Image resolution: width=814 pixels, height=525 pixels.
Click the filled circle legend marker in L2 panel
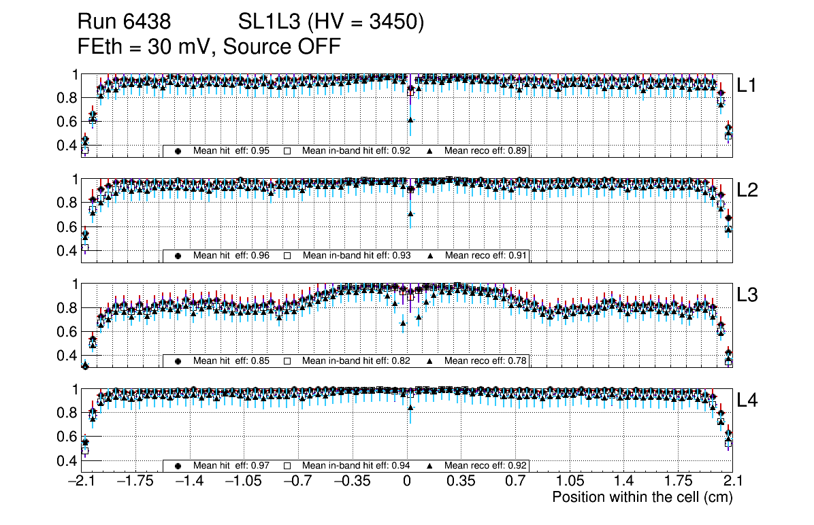(x=178, y=256)
